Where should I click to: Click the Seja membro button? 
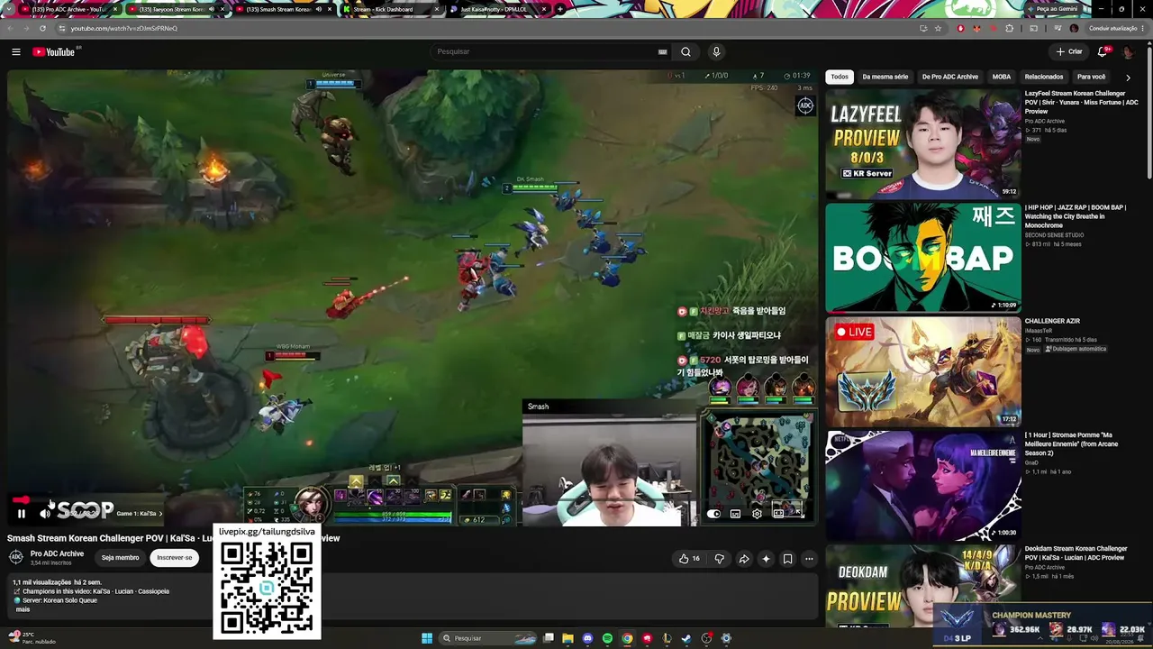coord(120,558)
